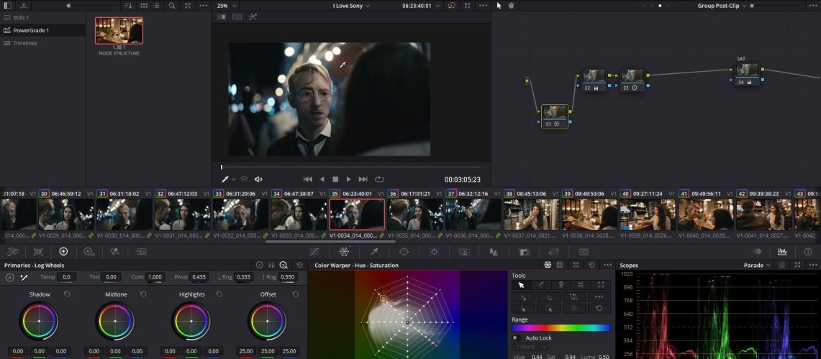Image resolution: width=821 pixels, height=359 pixels.
Task: Click the Range hue color bar
Action: coord(561,328)
